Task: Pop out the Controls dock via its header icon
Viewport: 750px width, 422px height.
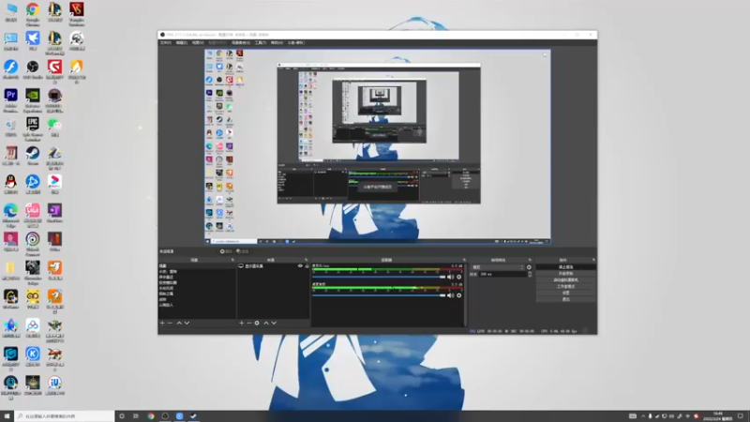Action: click(x=593, y=260)
